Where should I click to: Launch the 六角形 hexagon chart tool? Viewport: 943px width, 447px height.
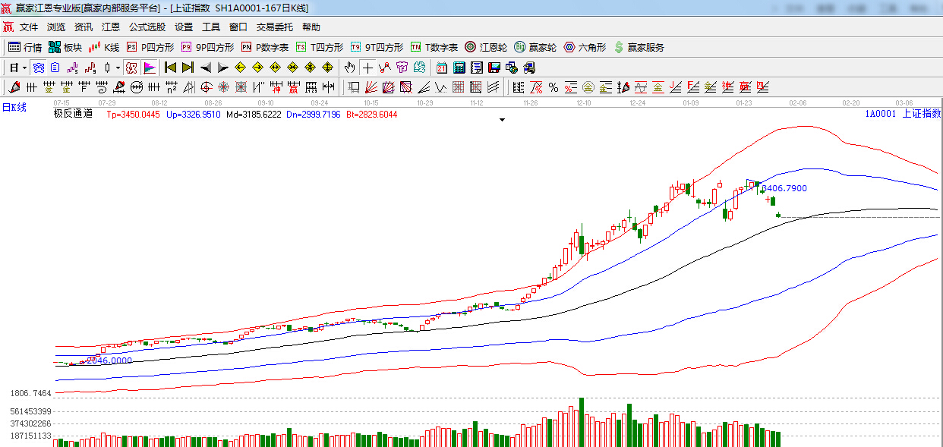(585, 47)
